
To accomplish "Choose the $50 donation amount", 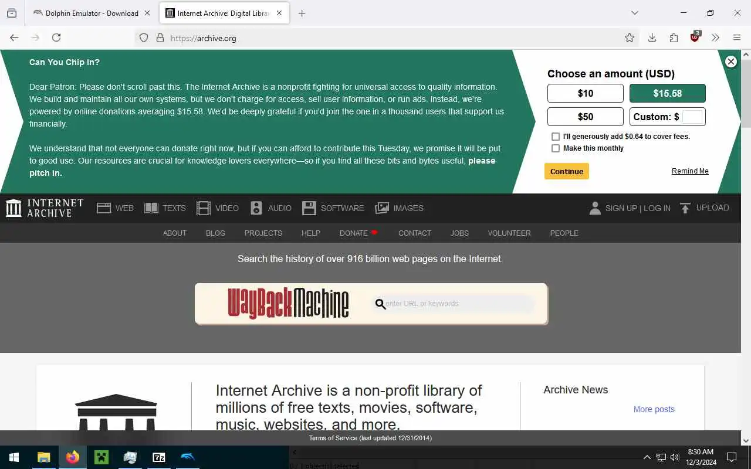I will (586, 117).
